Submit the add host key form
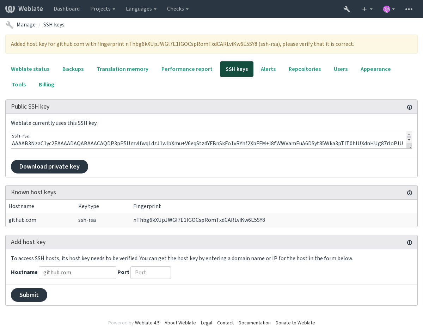 pos(29,295)
